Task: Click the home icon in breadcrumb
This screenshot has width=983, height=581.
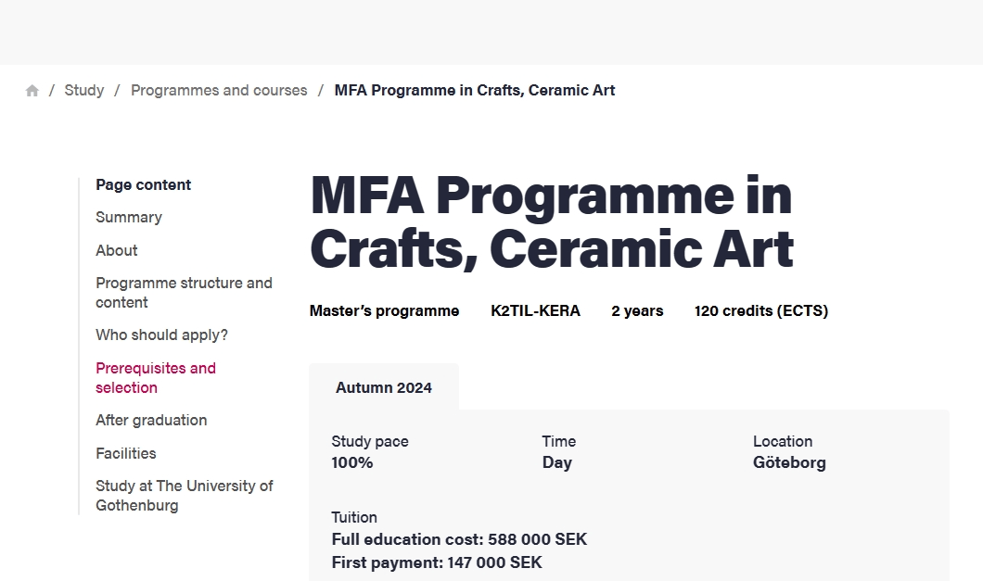Action: click(32, 91)
